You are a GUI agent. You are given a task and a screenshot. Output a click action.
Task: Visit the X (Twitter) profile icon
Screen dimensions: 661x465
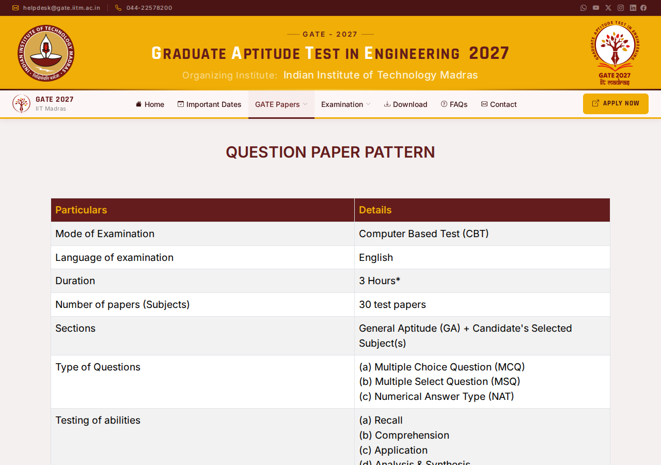coord(608,8)
